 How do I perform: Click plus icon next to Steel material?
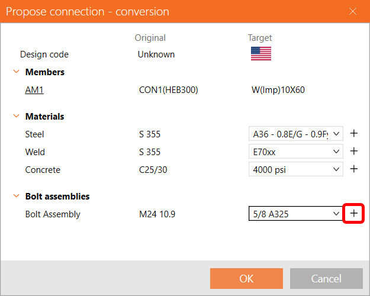[354, 134]
